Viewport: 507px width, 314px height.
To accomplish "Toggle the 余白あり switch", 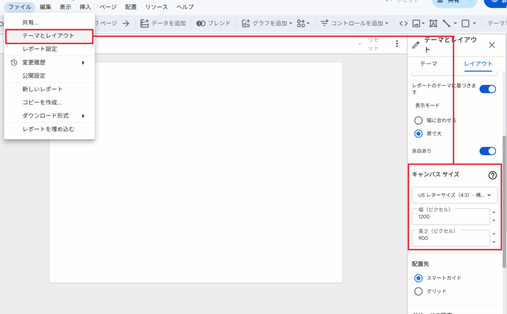I will click(x=488, y=151).
